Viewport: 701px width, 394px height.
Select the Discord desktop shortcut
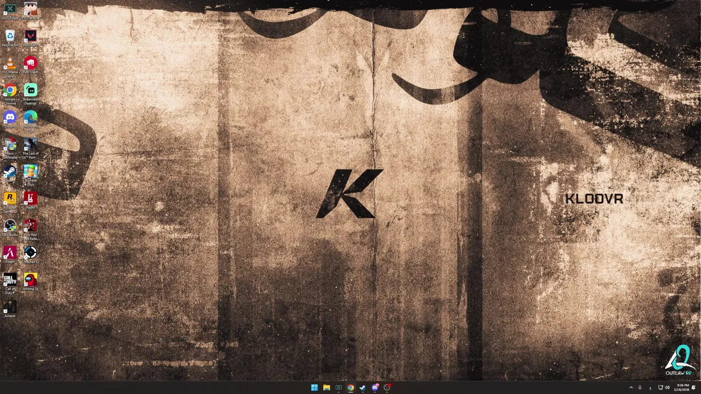click(10, 120)
